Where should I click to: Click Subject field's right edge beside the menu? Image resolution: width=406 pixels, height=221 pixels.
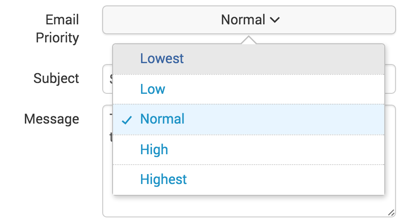coord(390,79)
